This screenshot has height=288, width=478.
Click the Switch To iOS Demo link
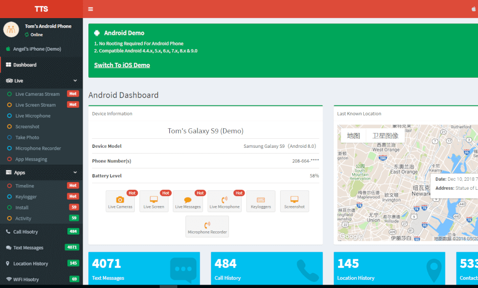122,65
